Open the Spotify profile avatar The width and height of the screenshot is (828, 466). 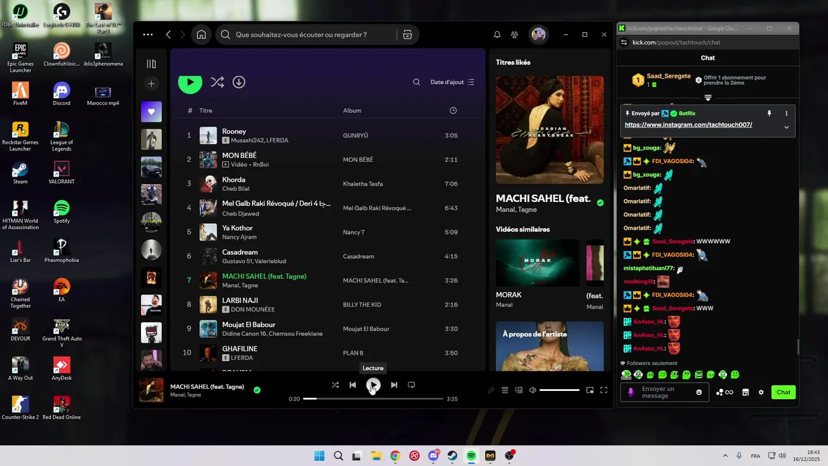pyautogui.click(x=538, y=34)
